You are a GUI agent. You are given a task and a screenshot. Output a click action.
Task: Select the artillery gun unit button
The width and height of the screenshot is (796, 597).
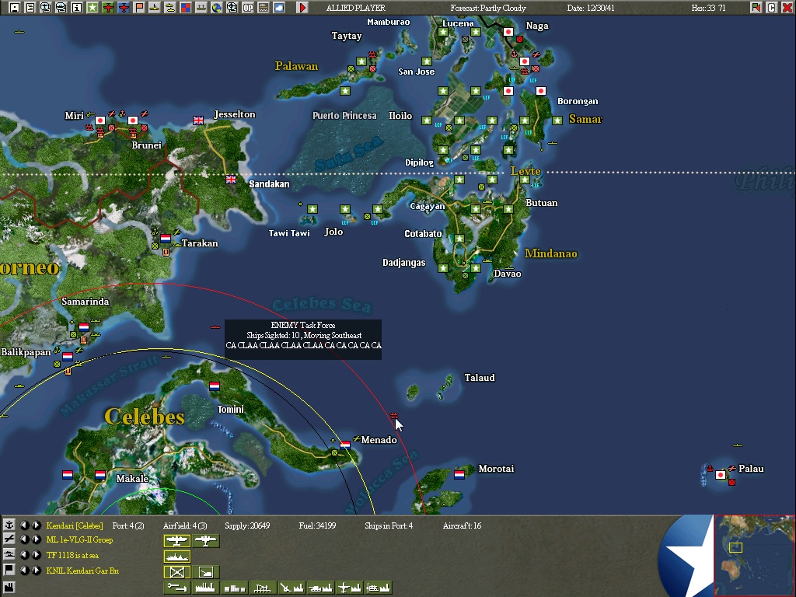[205, 572]
